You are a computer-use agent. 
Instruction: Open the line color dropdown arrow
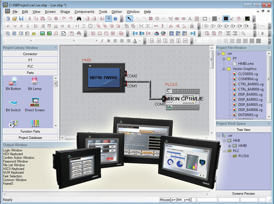click(209, 18)
